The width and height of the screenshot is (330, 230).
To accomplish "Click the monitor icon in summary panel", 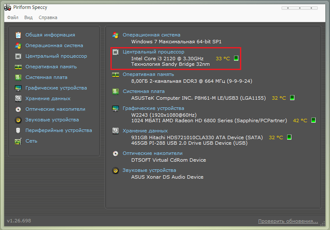I will [x=116, y=109].
